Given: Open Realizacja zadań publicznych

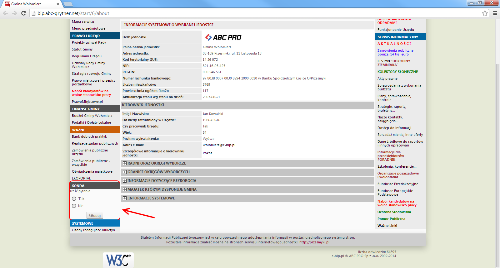Looking at the screenshot, I should pos(95,143).
